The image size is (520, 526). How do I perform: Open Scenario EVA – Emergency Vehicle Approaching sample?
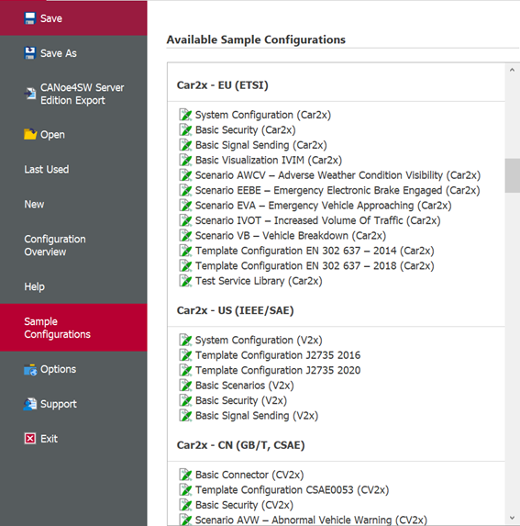tap(324, 206)
